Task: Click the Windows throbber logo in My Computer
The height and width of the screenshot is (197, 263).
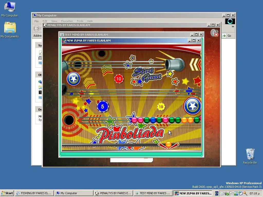Action: (230, 21)
